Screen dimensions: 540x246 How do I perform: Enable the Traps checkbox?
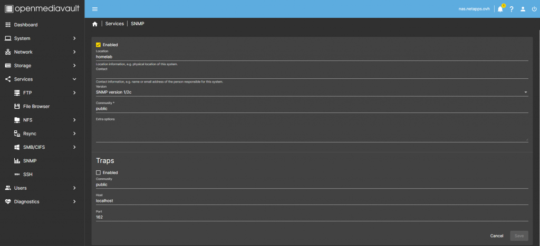(98, 172)
